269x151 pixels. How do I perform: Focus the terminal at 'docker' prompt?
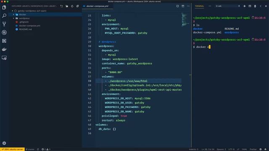tap(202, 47)
